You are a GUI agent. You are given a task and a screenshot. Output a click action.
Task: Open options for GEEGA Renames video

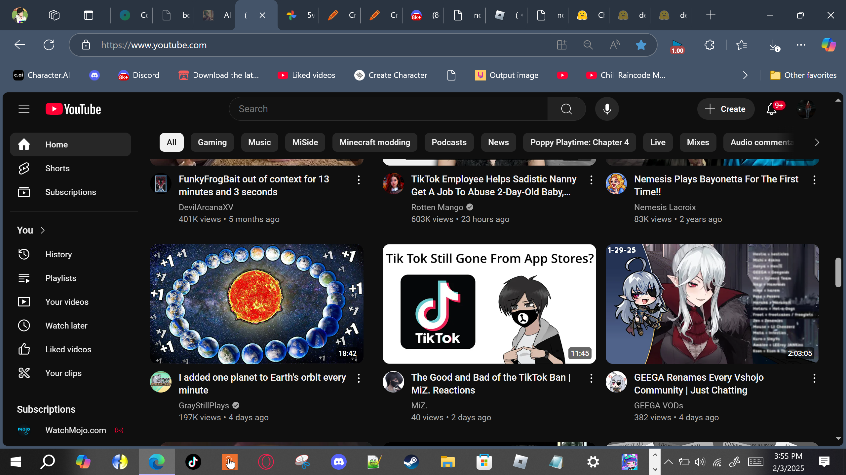(814, 378)
